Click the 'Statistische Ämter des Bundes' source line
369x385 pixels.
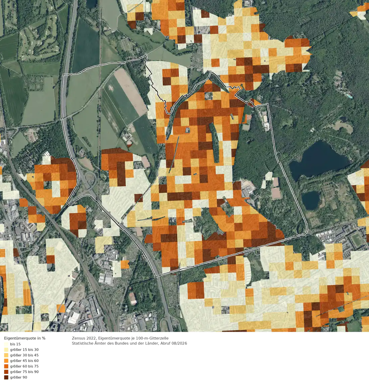(x=129, y=343)
